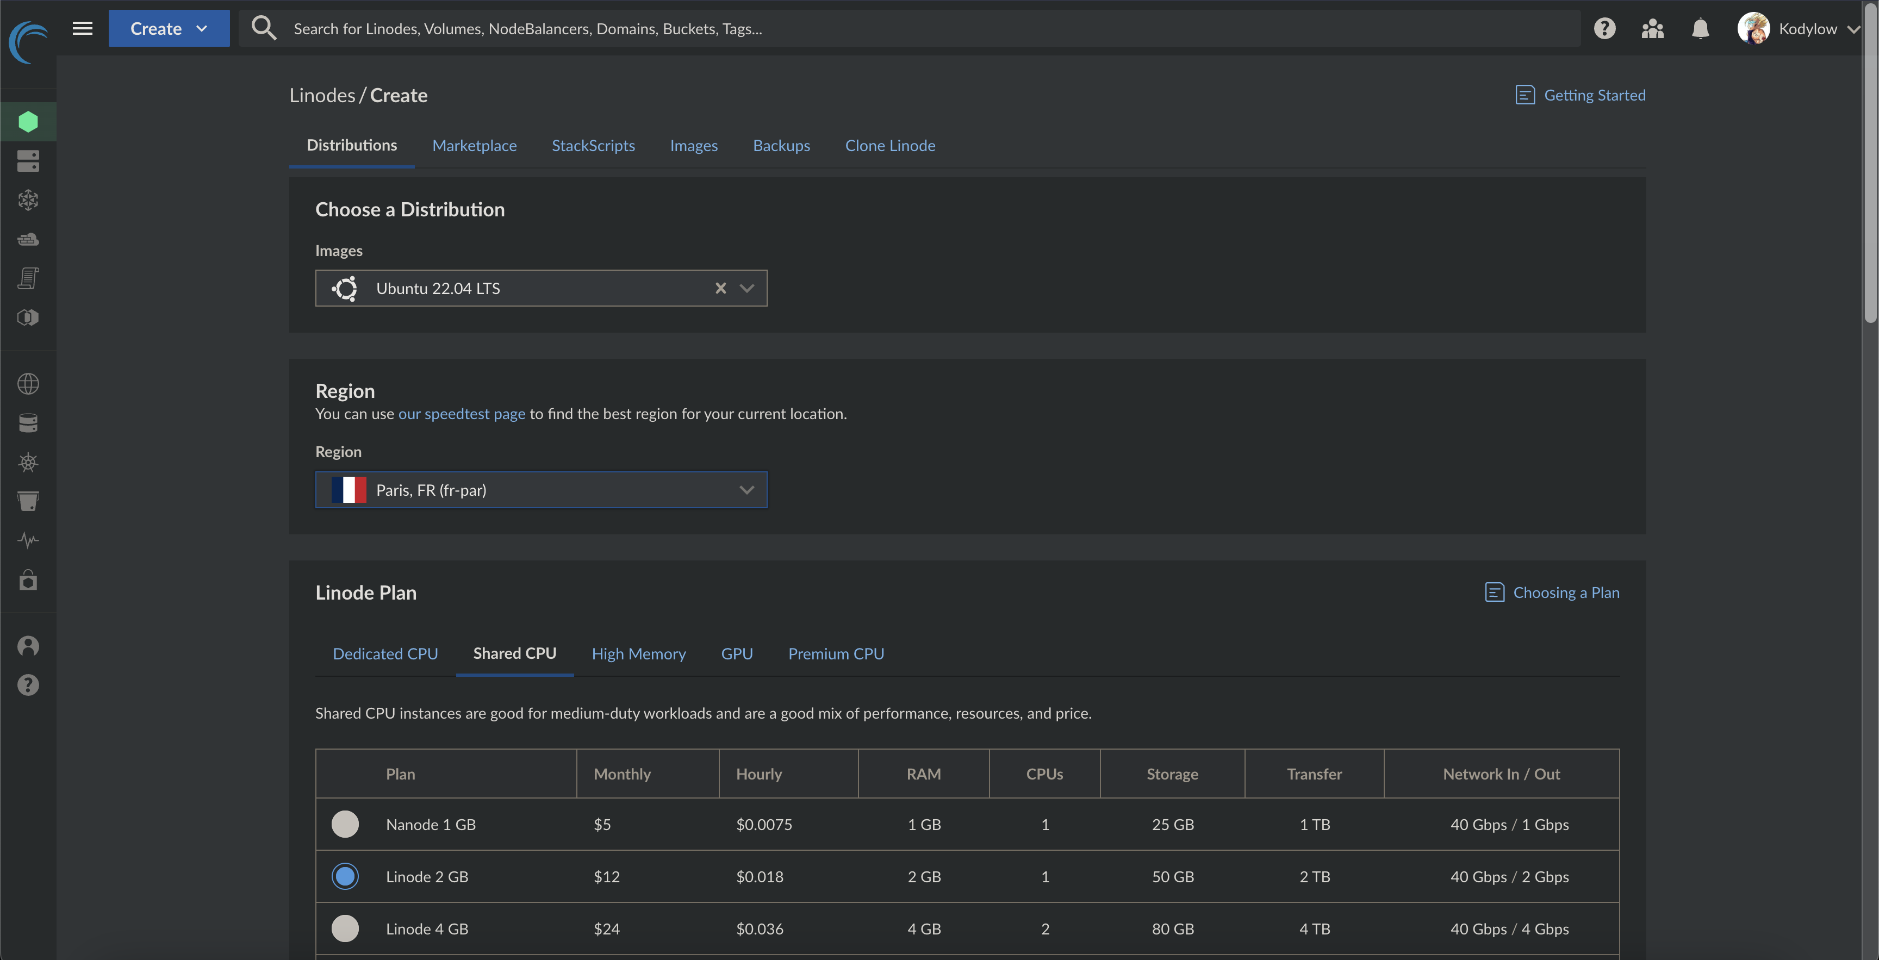Open the Firewalls sidebar icon
Viewport: 1879px width, 960px height.
28,239
